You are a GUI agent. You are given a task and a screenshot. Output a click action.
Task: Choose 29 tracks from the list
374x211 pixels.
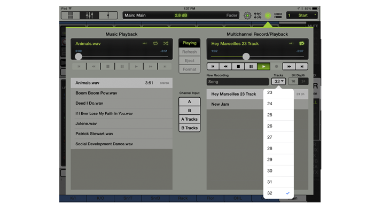278,160
